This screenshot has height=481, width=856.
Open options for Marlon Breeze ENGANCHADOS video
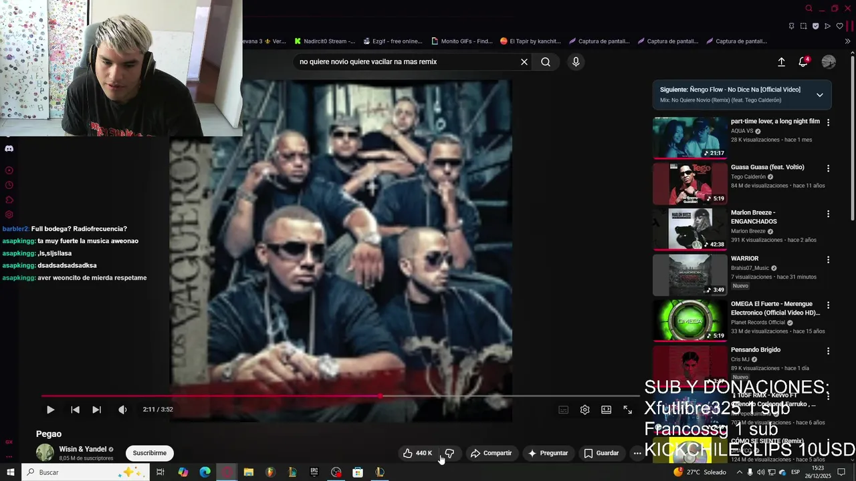pyautogui.click(x=828, y=214)
